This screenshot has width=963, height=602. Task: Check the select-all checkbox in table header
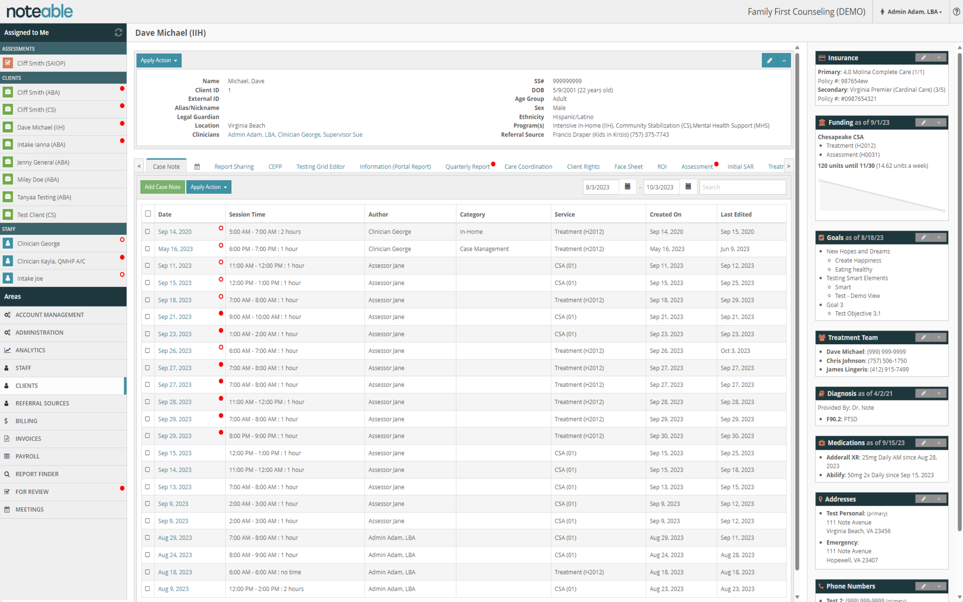point(148,214)
